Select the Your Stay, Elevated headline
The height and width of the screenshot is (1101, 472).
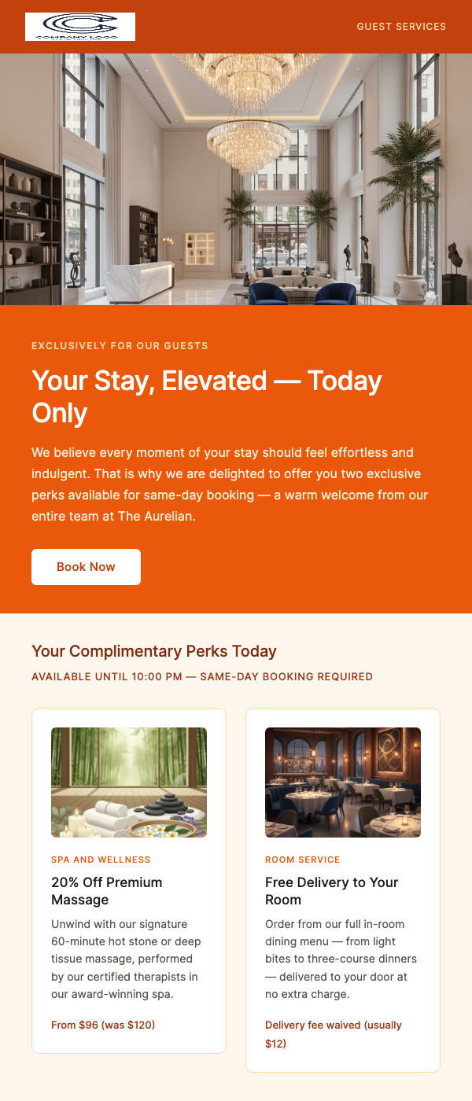pos(206,396)
